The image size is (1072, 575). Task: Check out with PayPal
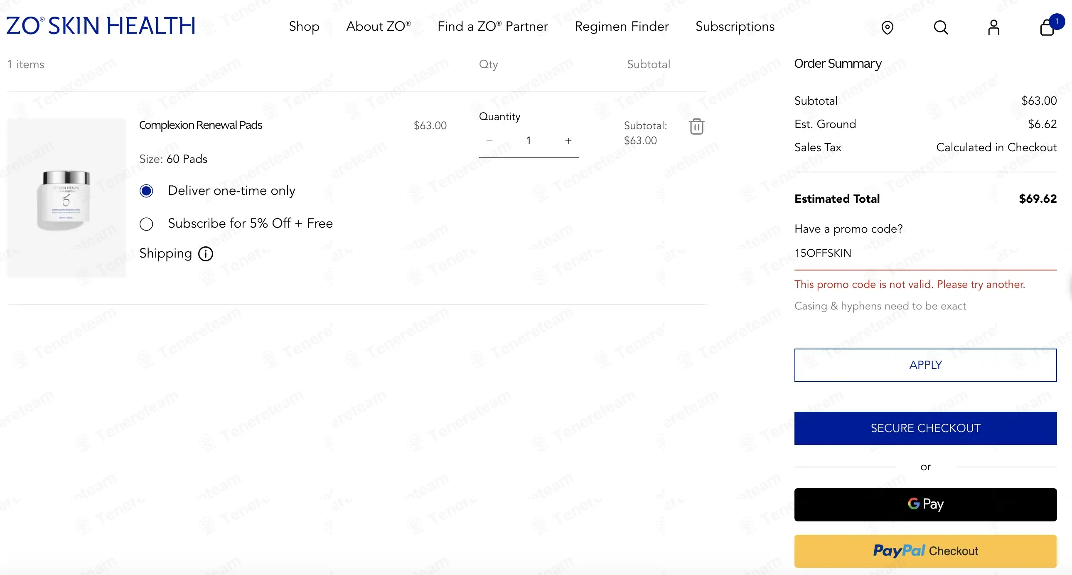coord(925,551)
